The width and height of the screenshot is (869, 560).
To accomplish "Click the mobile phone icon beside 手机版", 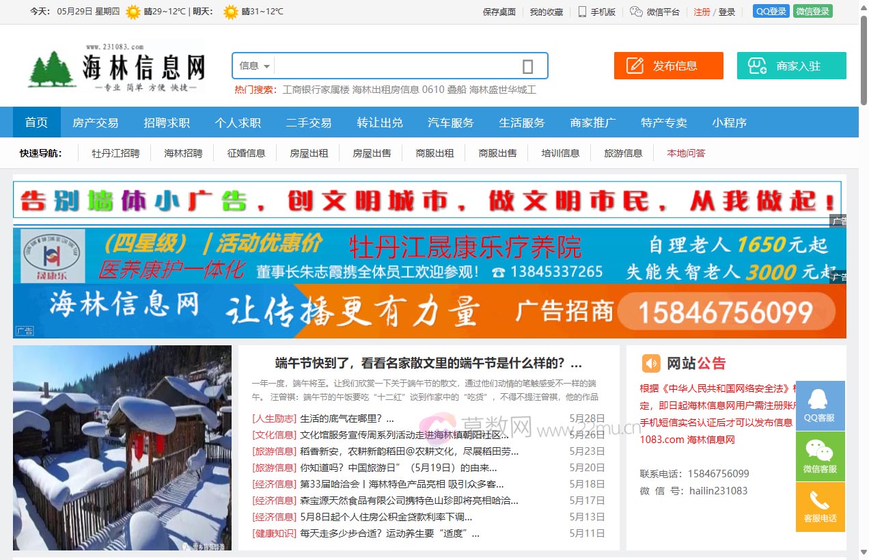I will pyautogui.click(x=582, y=11).
